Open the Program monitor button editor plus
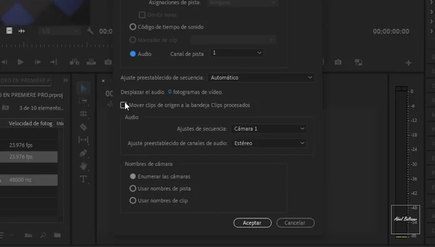The width and height of the screenshot is (435, 247). (408, 63)
